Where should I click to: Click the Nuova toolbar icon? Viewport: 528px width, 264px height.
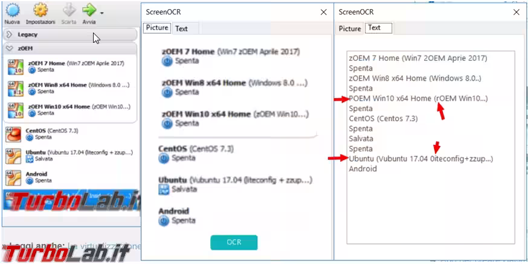click(x=12, y=10)
